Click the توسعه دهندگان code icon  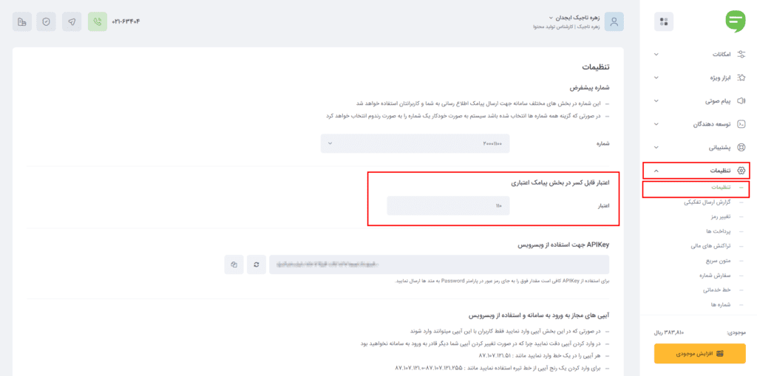(x=741, y=124)
